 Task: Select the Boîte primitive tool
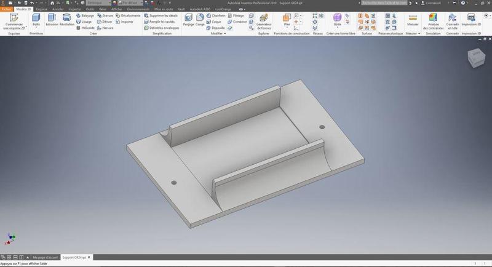point(36,20)
